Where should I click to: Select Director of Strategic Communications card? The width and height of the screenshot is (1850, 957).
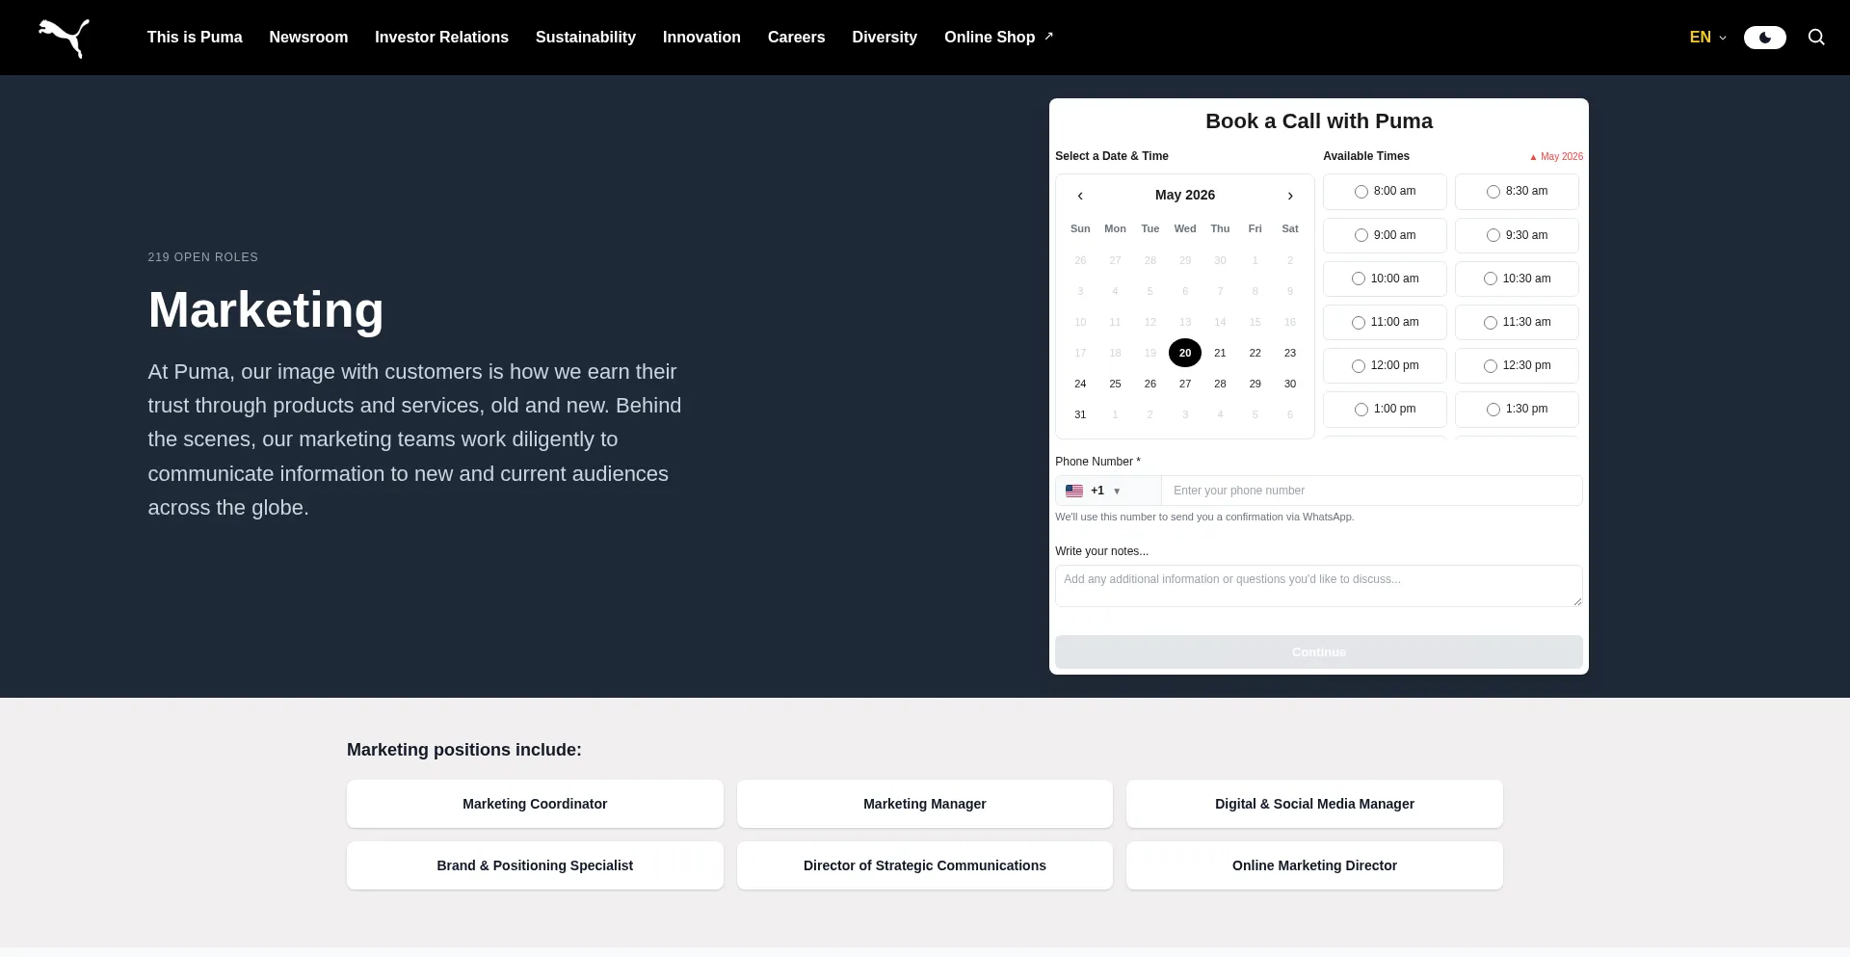(x=925, y=865)
